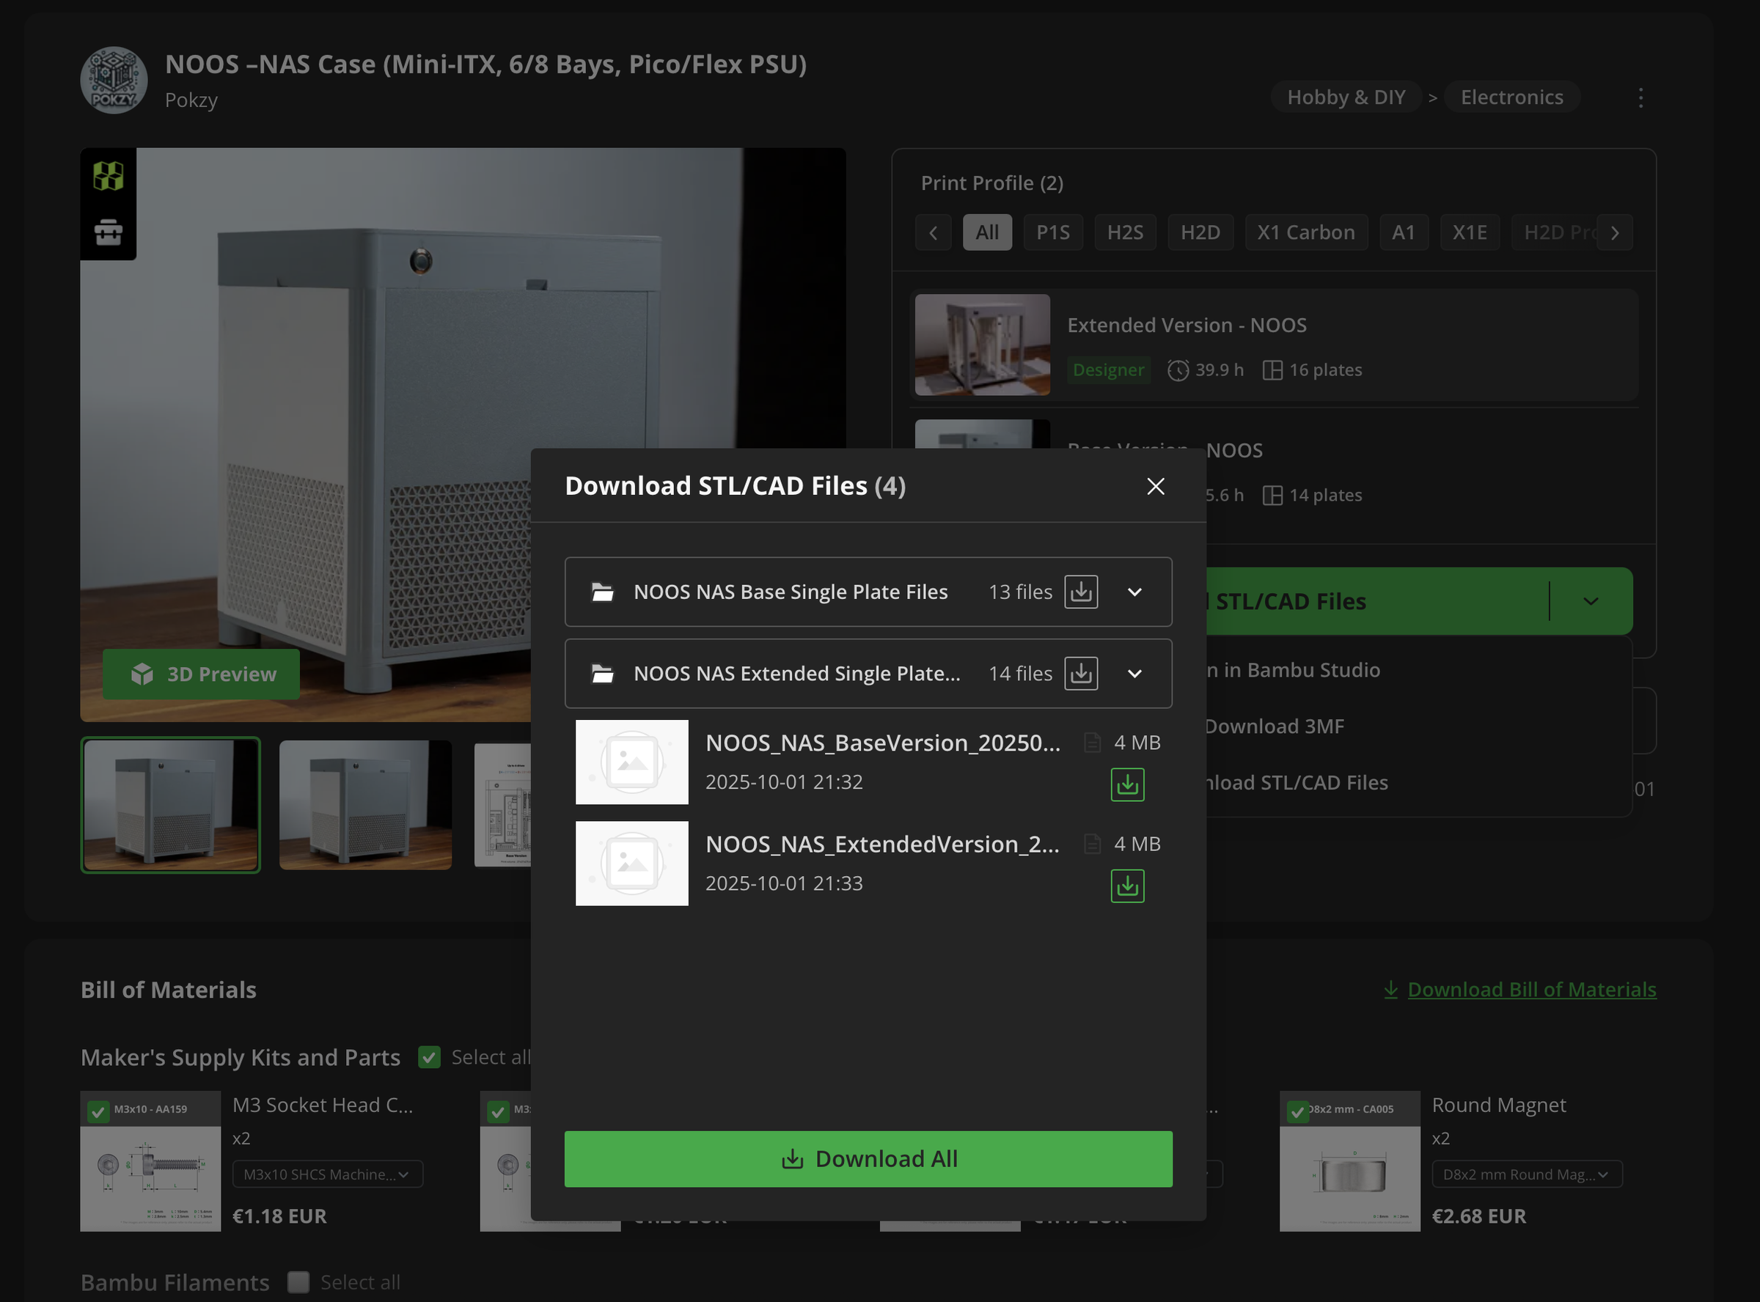This screenshot has height=1302, width=1760.
Task: Close the Download STL/CAD Files dialog
Action: point(1156,486)
